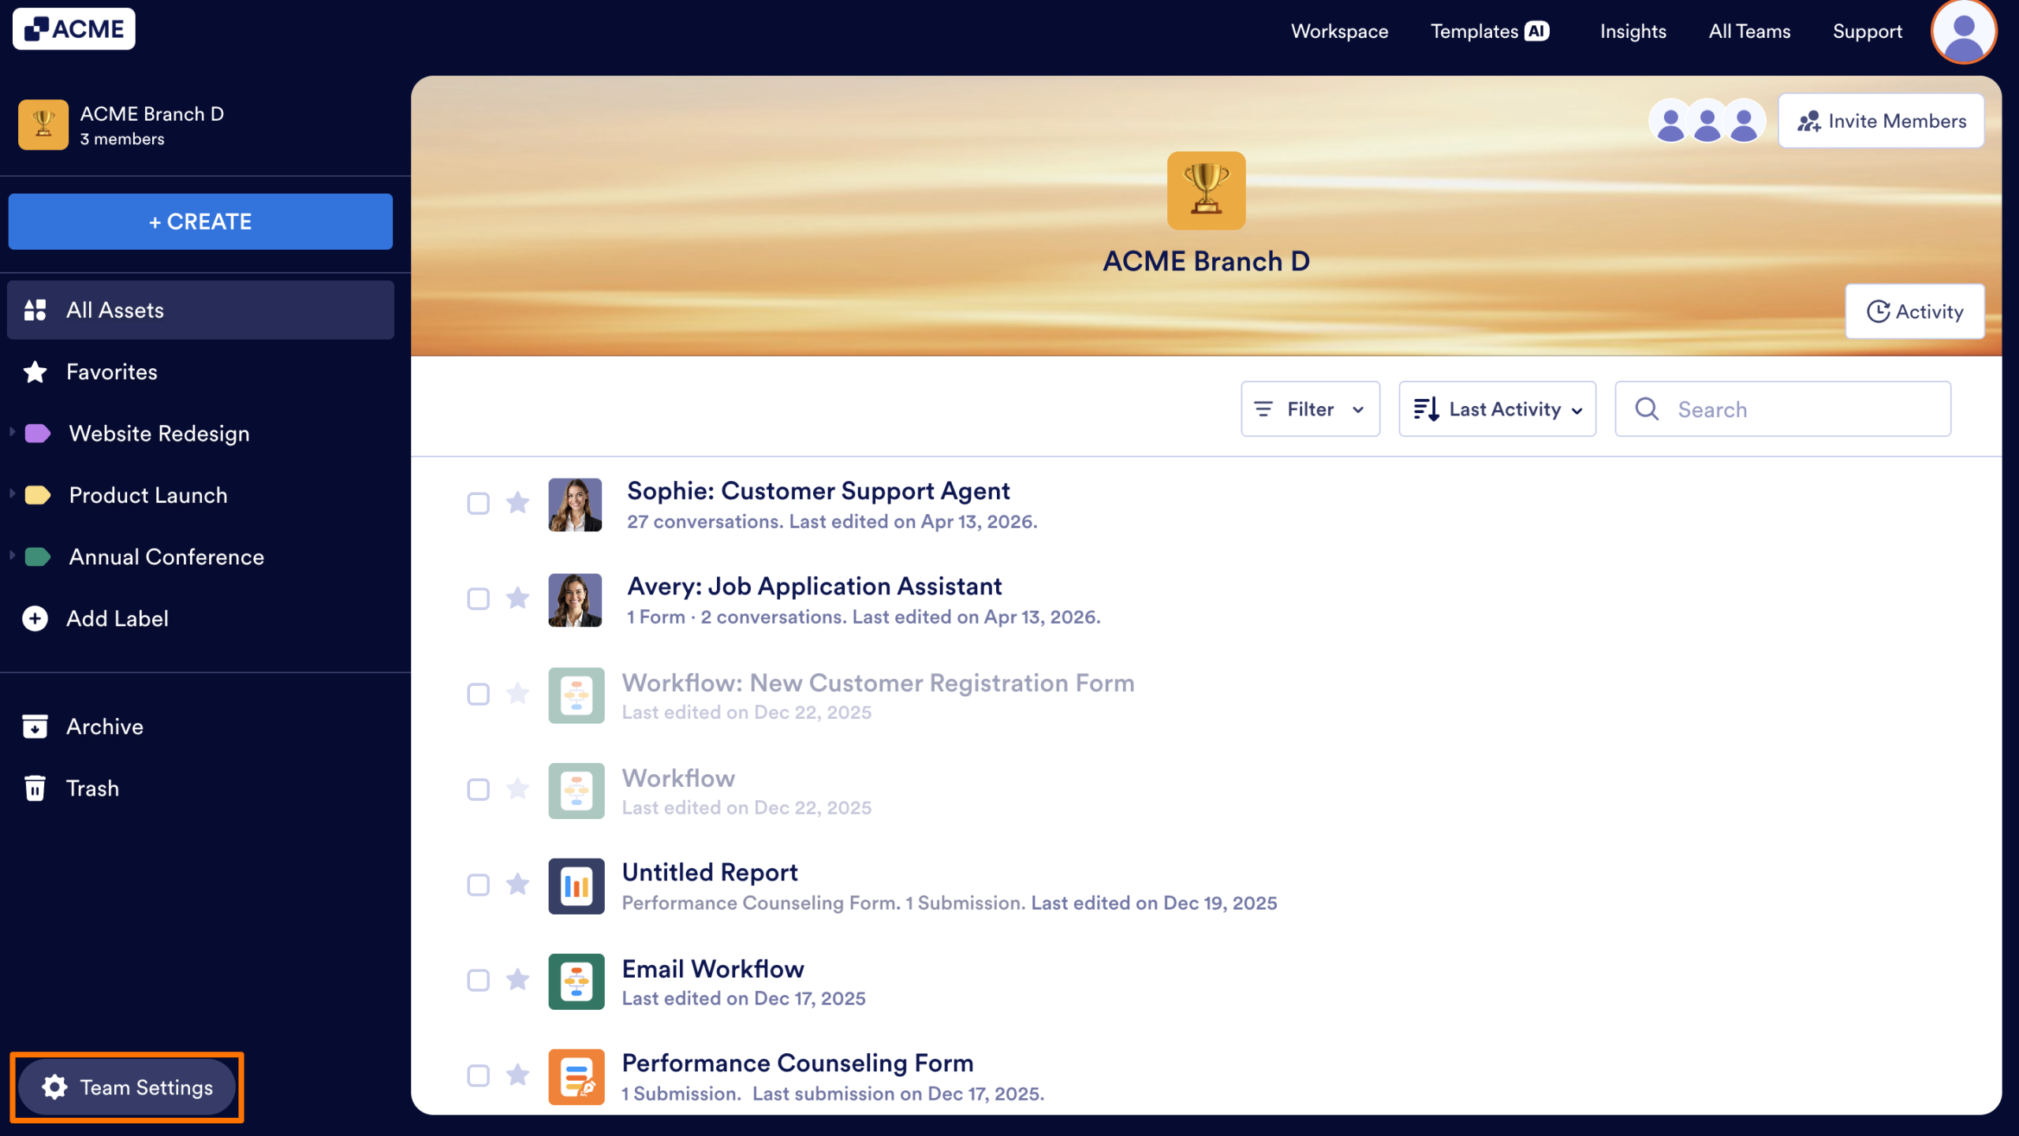Click the Workflow item's flow icon

tap(577, 791)
